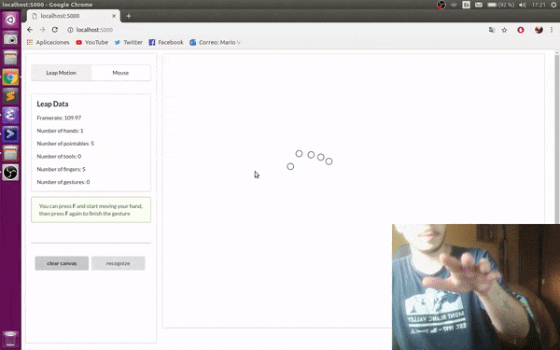
Task: Click 'Framerate: 109.97' text
Action: pos(59,118)
